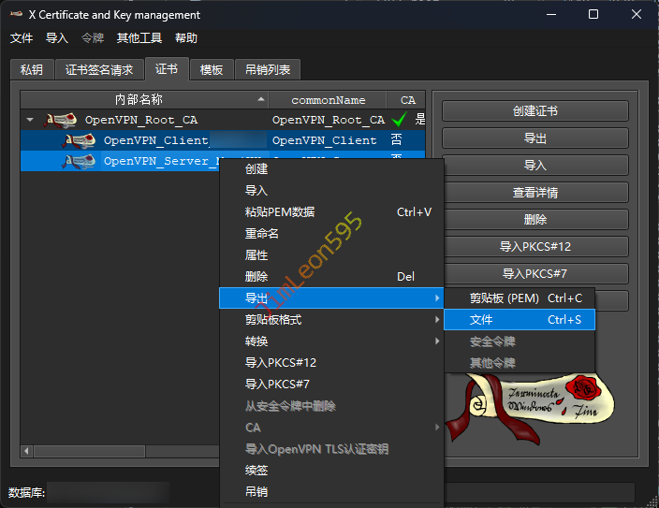Click the XCA app icon in title bar
The image size is (659, 508).
(x=16, y=15)
